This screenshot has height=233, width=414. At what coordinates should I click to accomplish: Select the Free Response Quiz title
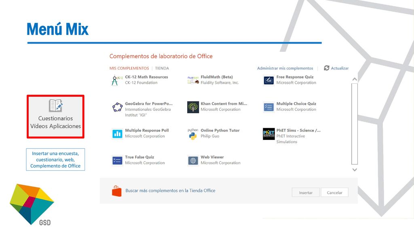295,77
